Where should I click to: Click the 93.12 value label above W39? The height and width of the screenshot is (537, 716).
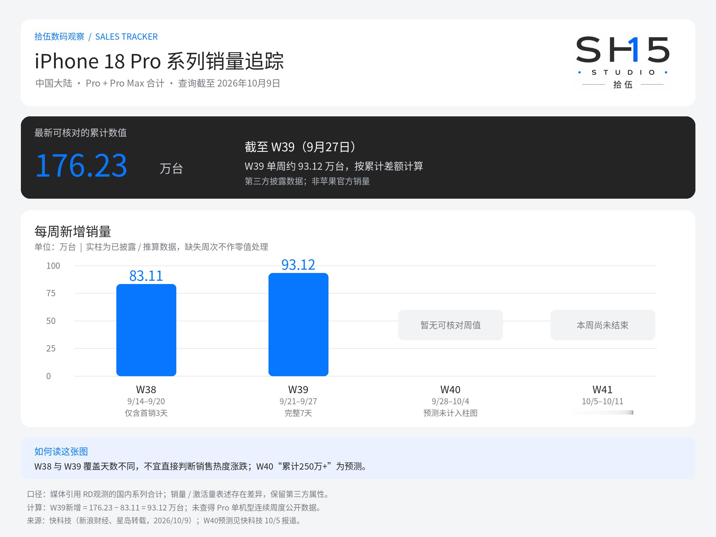tap(298, 265)
